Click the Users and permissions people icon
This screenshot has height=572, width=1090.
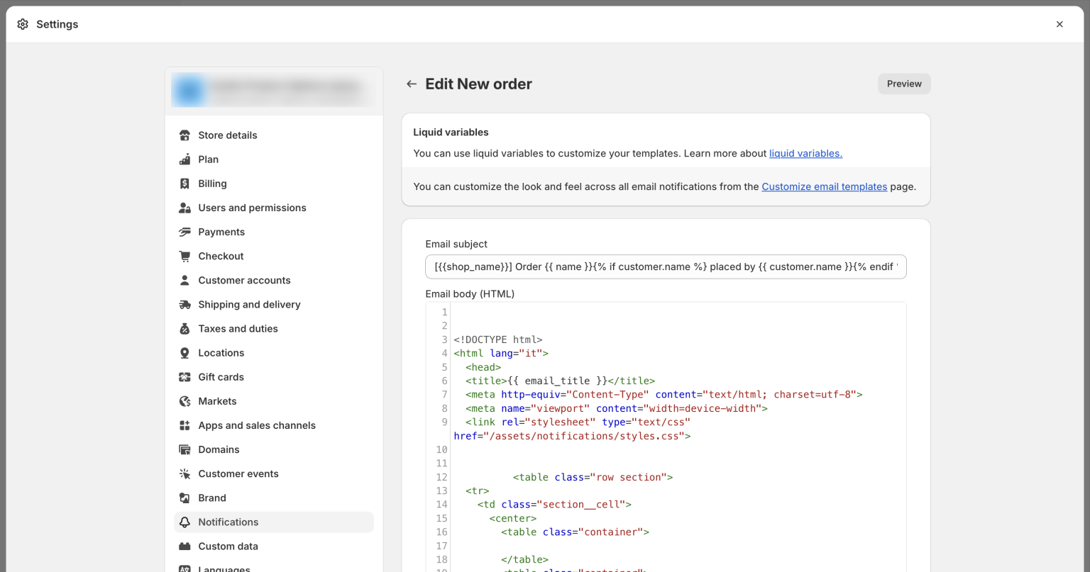click(x=185, y=207)
